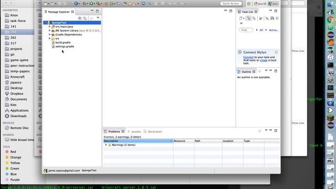Click the Resource column header
Viewport: 336px width, 189px height.
click(183, 141)
